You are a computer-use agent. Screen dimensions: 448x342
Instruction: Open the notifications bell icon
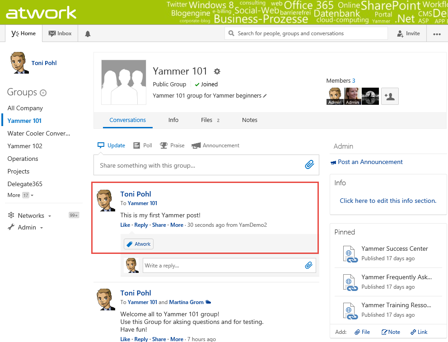coord(88,34)
